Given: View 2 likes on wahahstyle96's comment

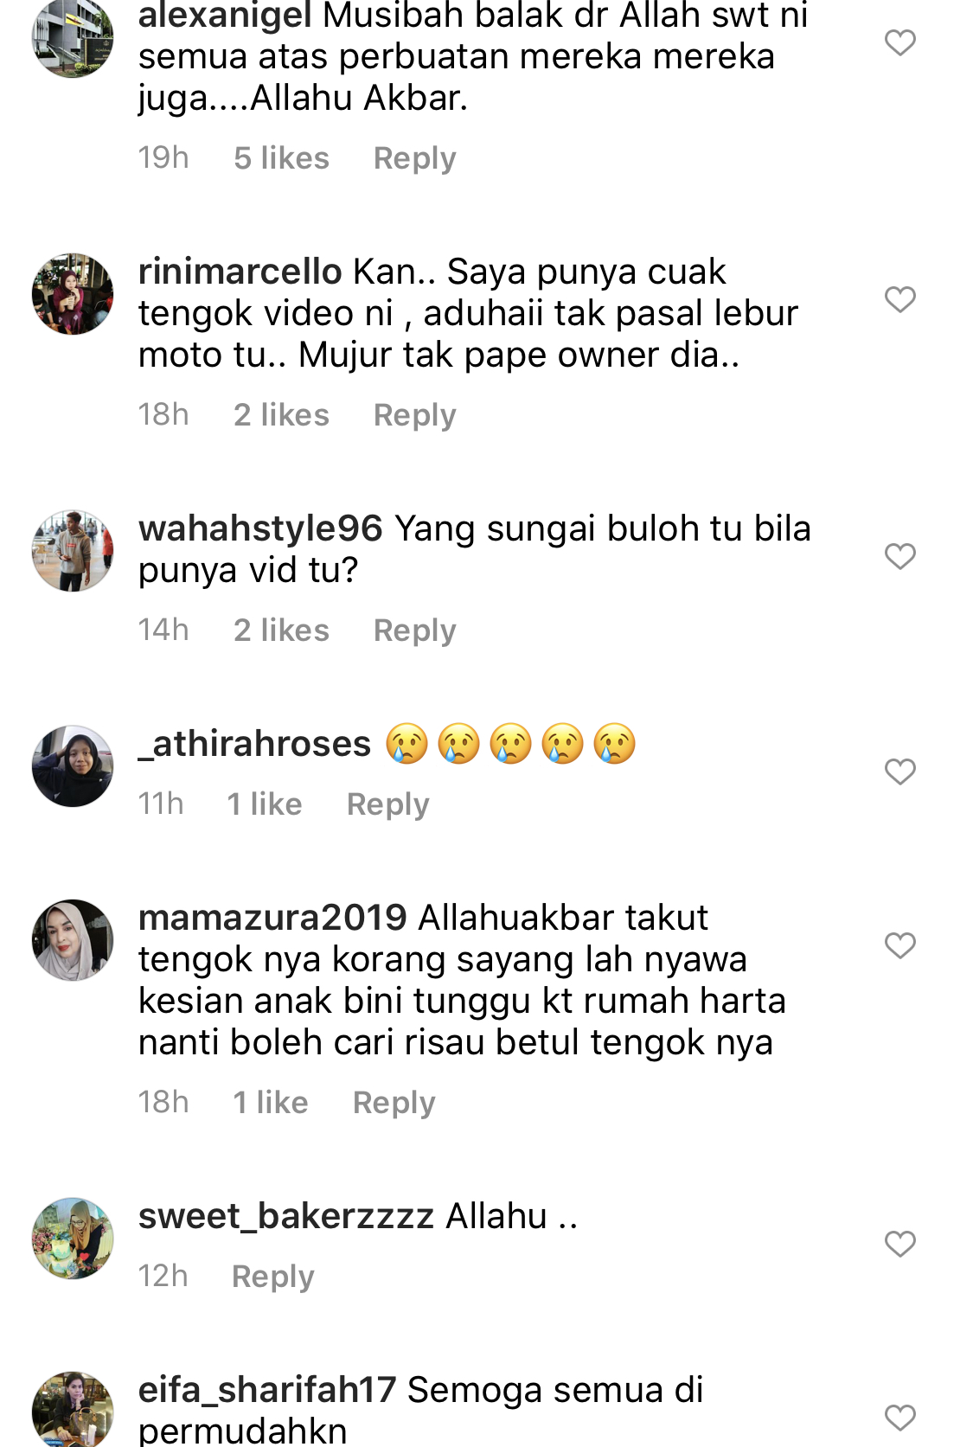Looking at the screenshot, I should tap(281, 631).
